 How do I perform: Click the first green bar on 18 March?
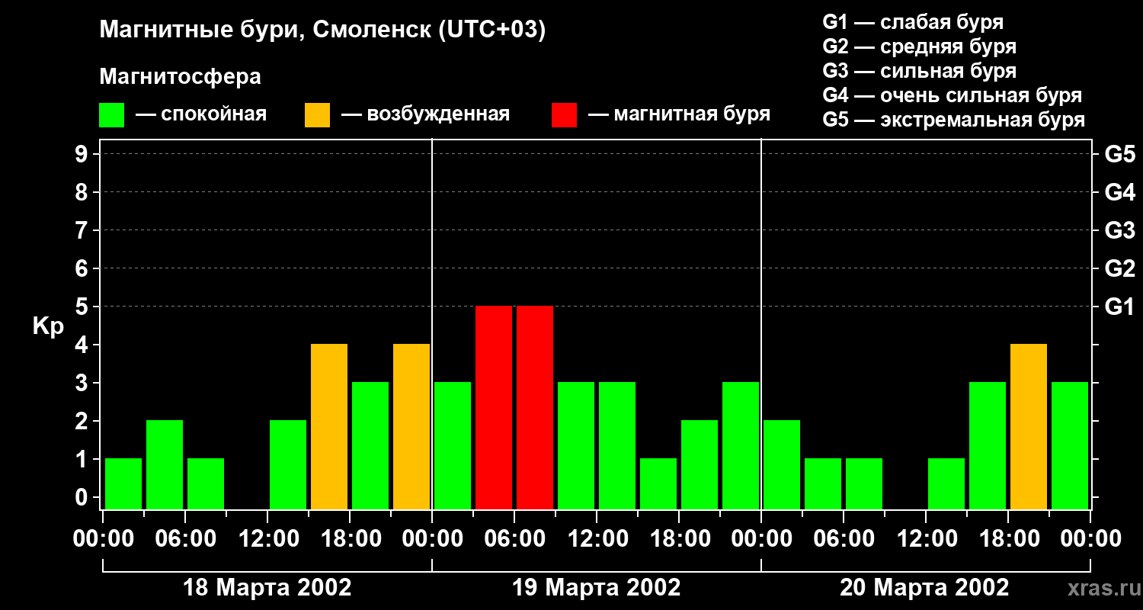pyautogui.click(x=123, y=483)
